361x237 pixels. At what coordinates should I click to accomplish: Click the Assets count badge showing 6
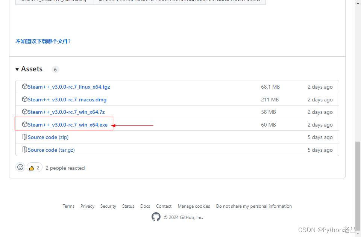[55, 69]
